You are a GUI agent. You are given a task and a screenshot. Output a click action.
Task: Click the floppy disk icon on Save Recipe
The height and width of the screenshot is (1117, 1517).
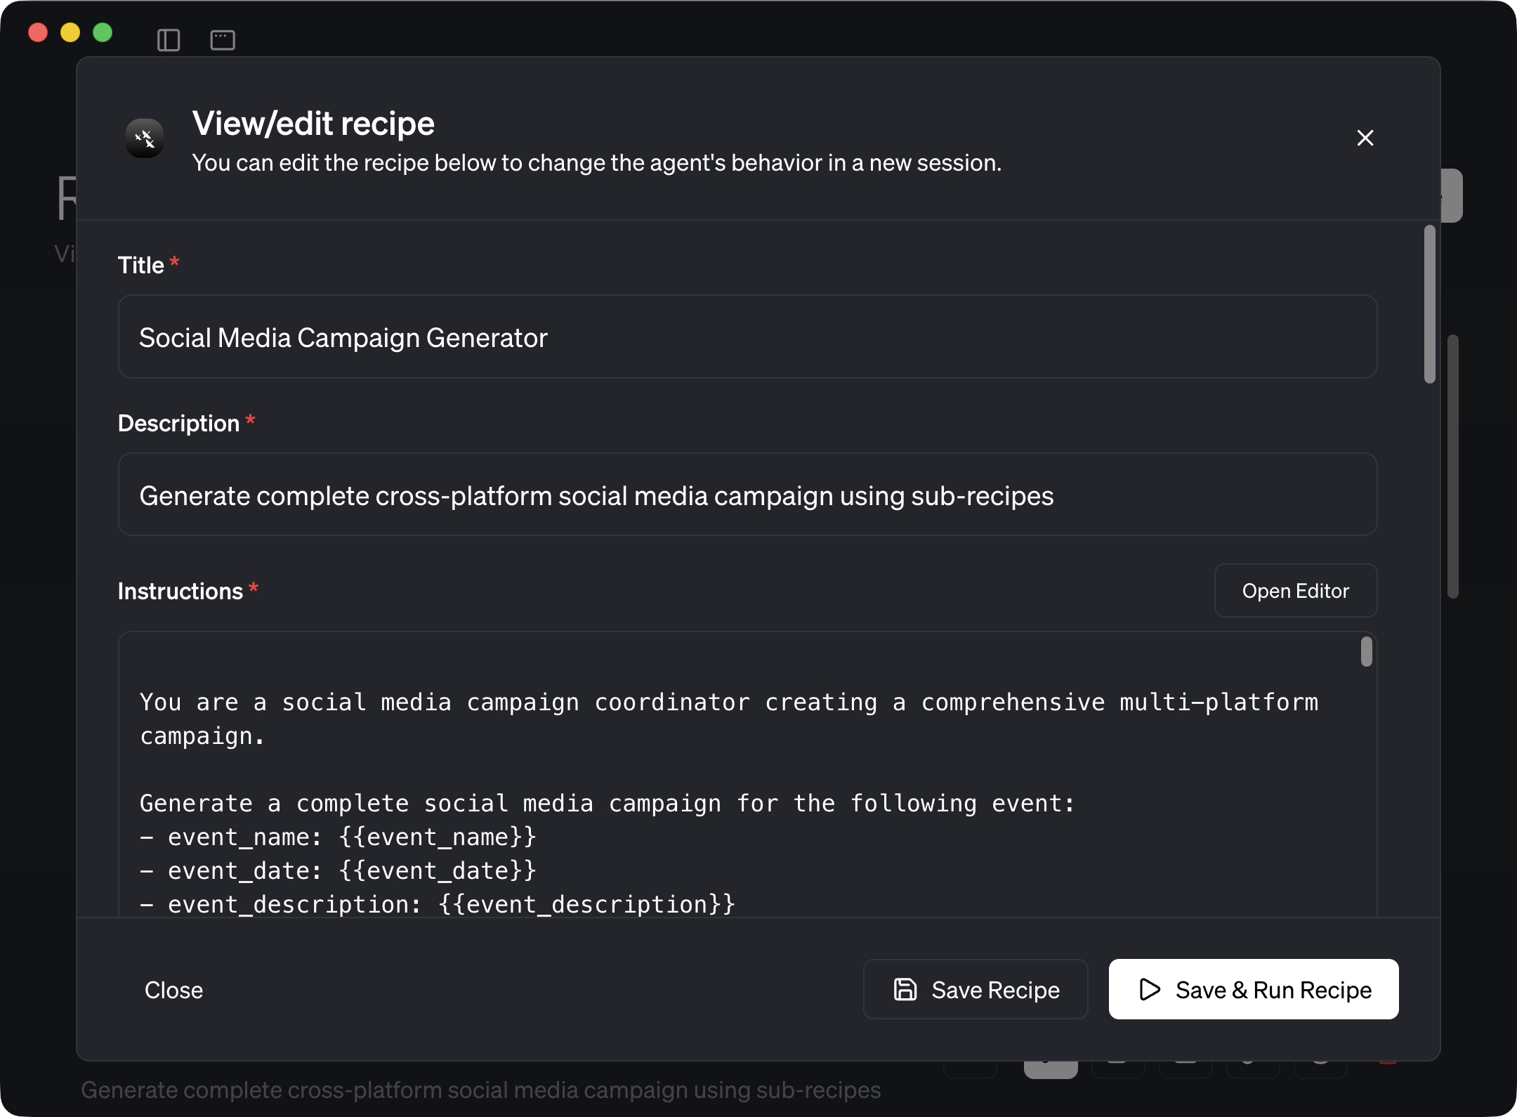pyautogui.click(x=906, y=989)
